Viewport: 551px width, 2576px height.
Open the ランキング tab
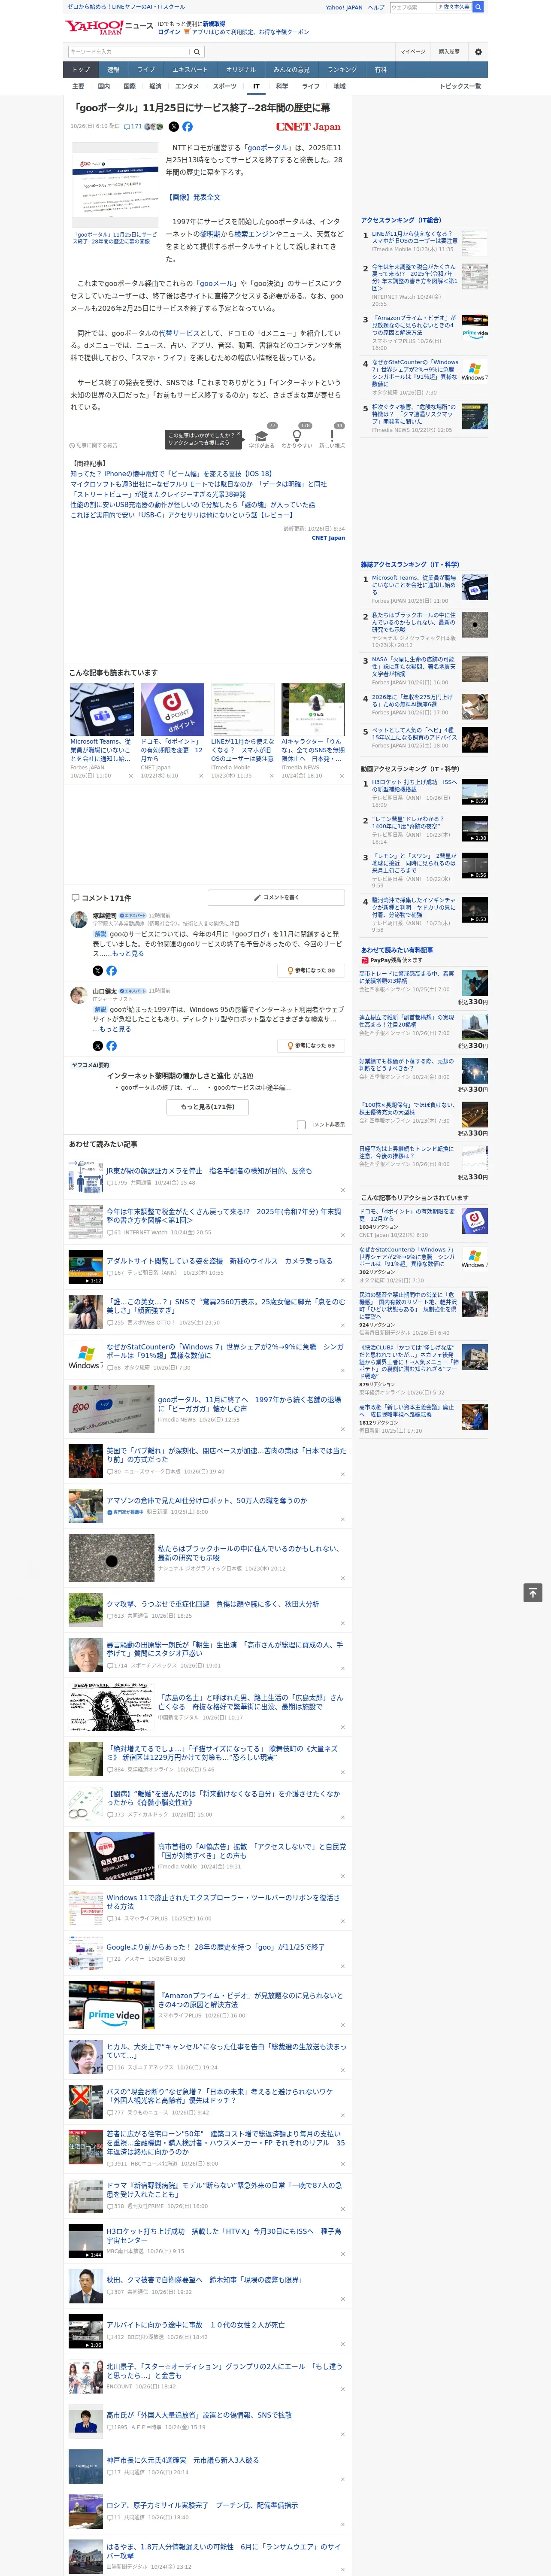342,70
